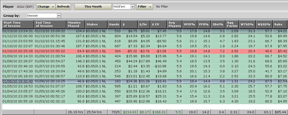Sort by Start Time of Session column
Viewport: 288px width, 115px height.
click(18, 24)
